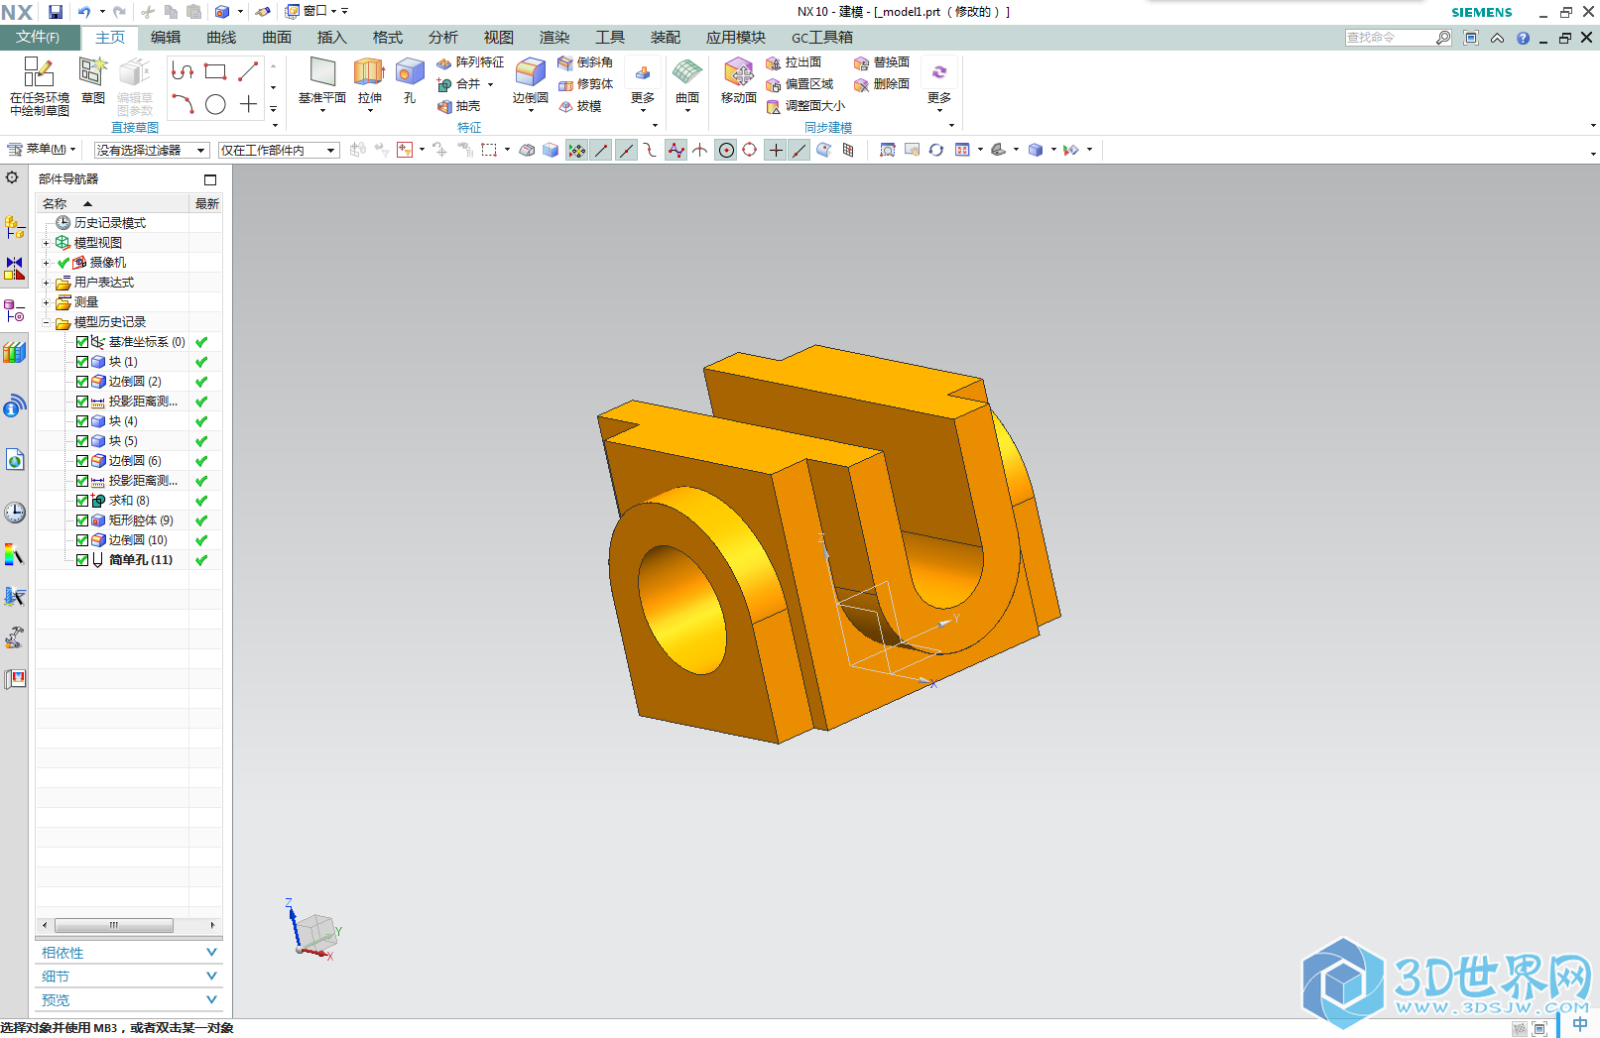Uncheck the 基准坐标系 (0) checkbox
The height and width of the screenshot is (1038, 1600).
tap(82, 342)
